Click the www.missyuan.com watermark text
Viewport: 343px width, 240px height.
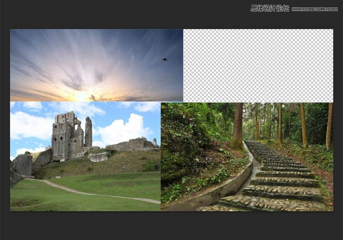[315, 9]
